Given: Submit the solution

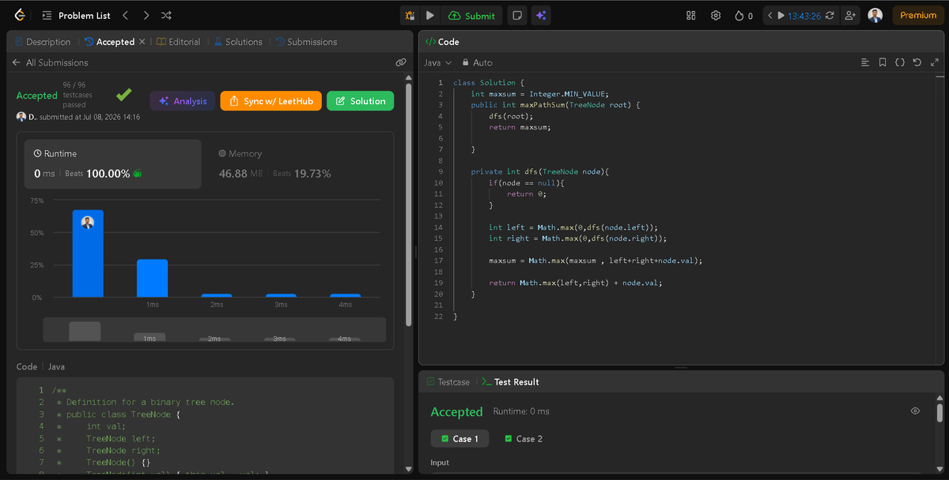Looking at the screenshot, I should [472, 15].
